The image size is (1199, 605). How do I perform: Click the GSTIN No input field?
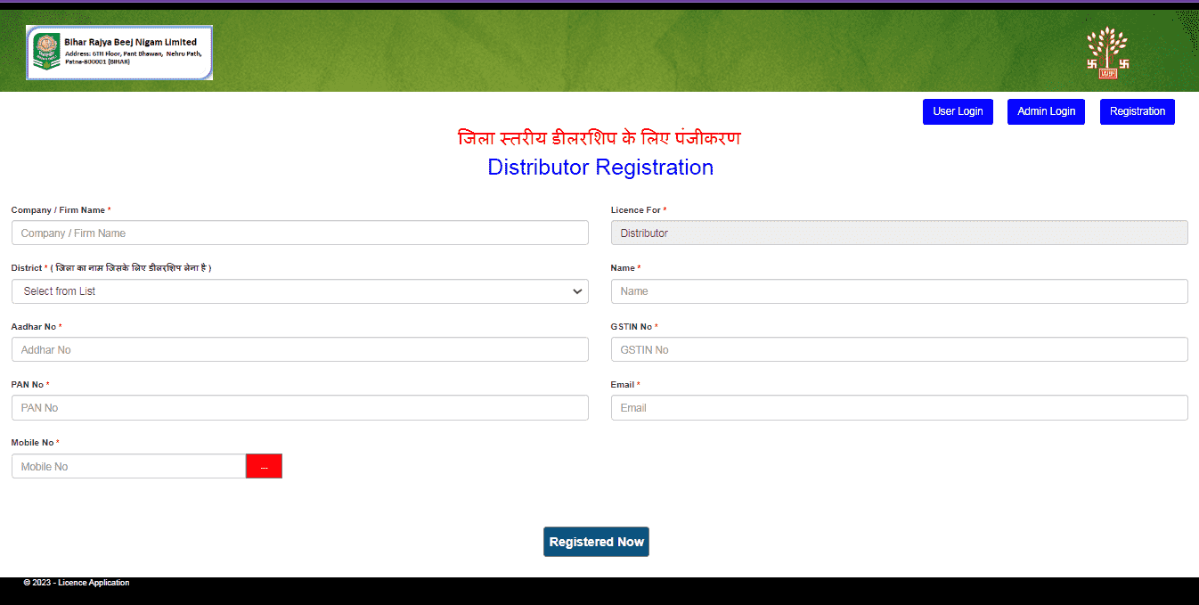pos(899,349)
